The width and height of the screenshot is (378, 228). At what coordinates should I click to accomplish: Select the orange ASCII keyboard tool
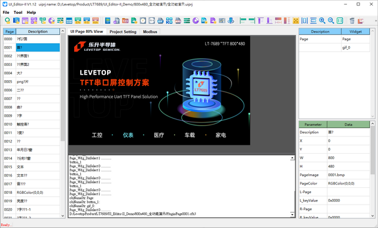(96, 21)
